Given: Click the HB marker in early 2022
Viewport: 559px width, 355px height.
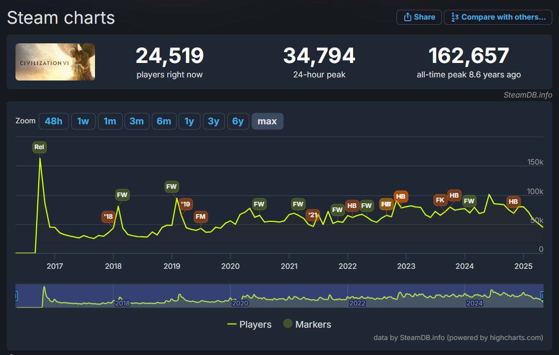Looking at the screenshot, I should [x=352, y=206].
